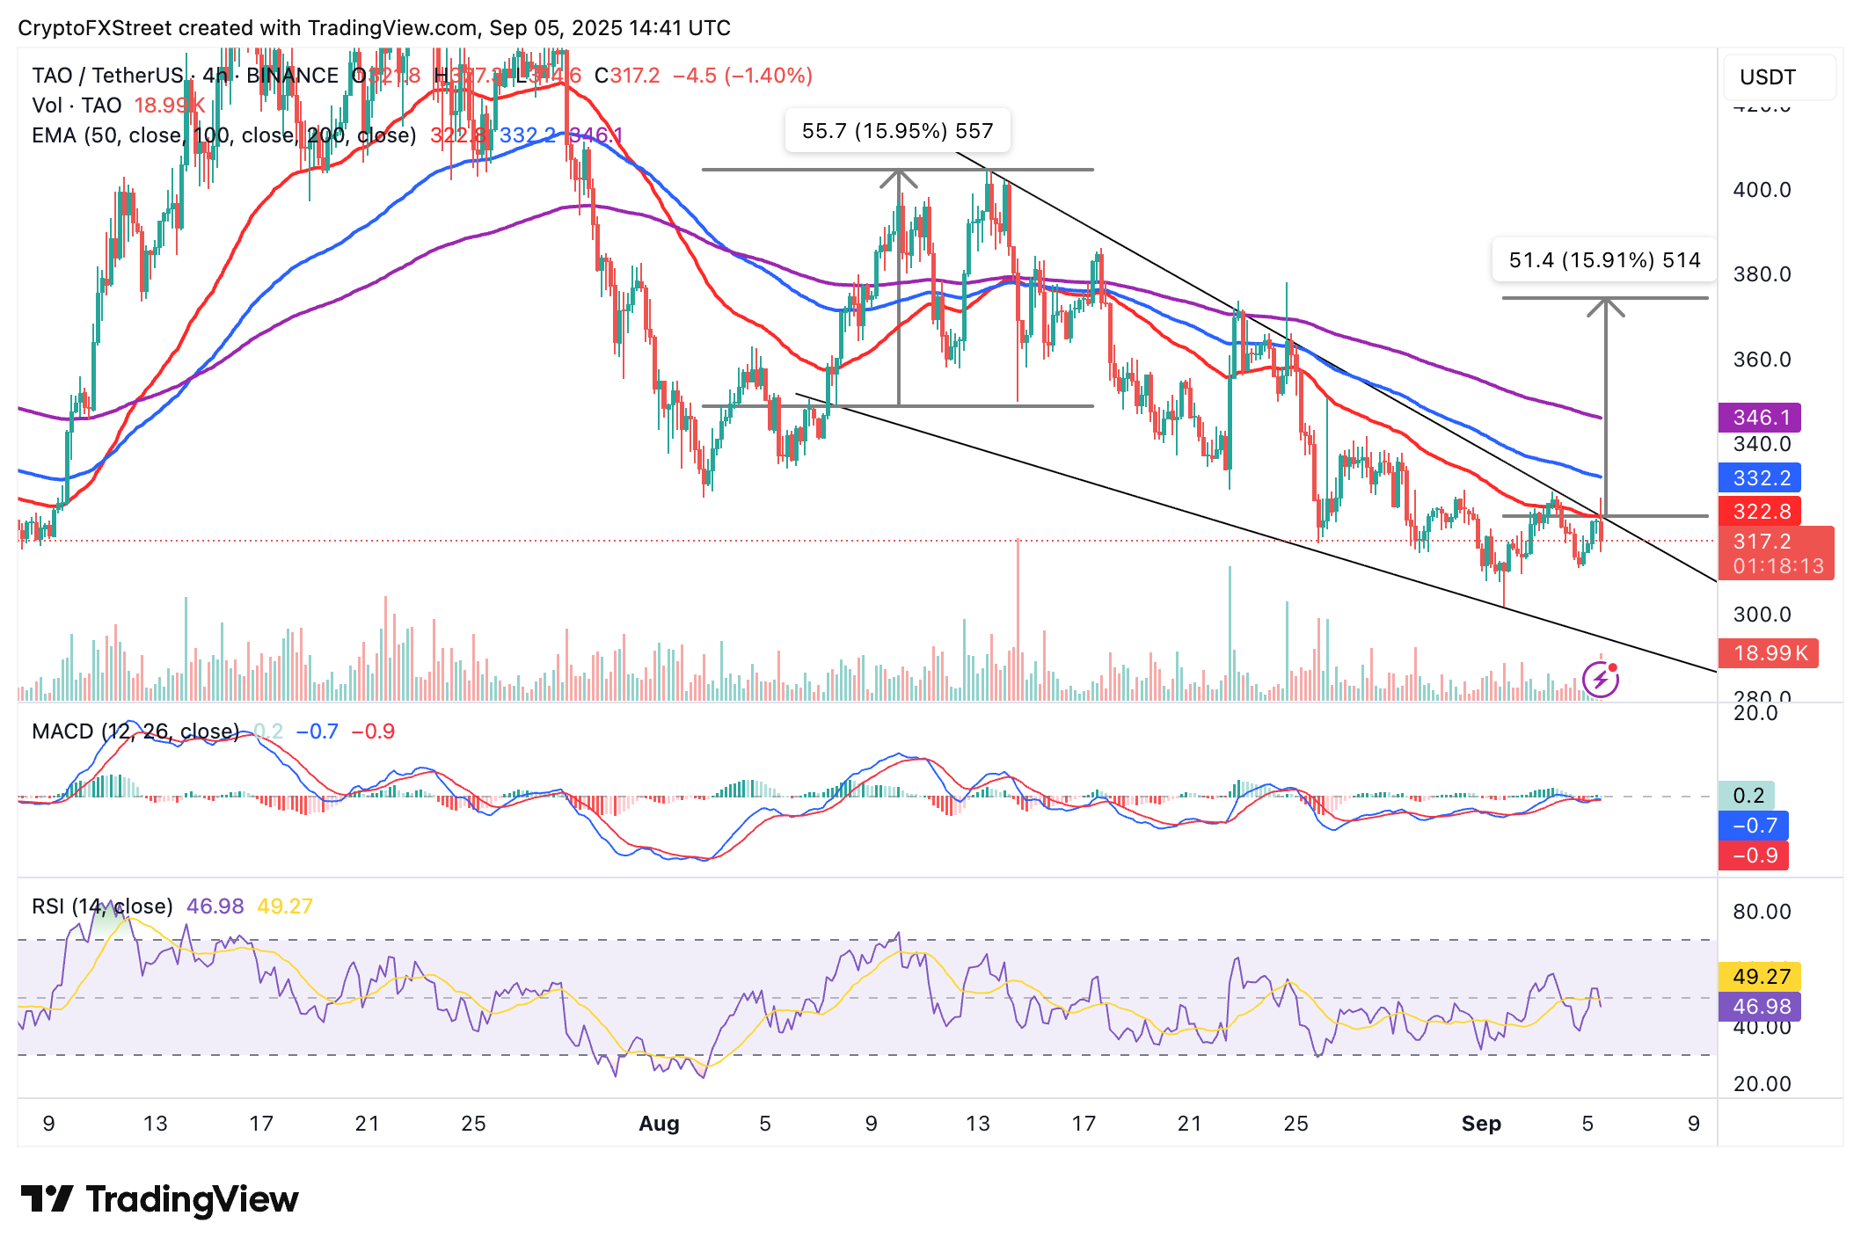Screen dimensions: 1861x1252
Task: Click the Vol · TAO legend label
Action: coord(77,106)
